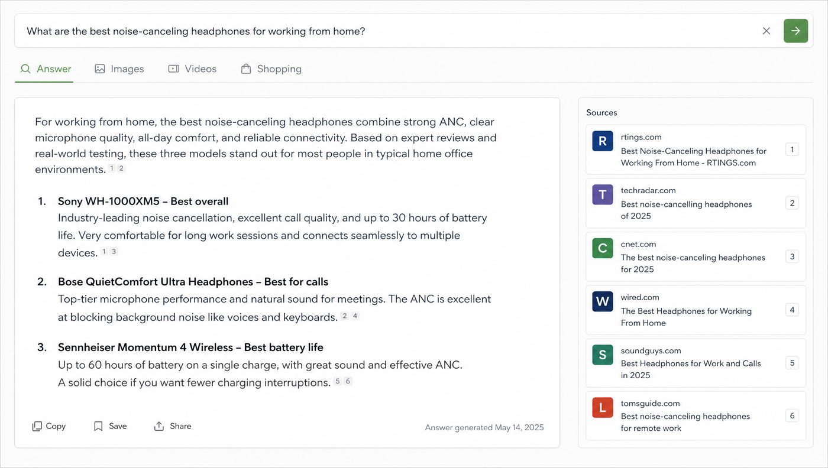This screenshot has height=468, width=828.
Task: Click the 'Sony WH-1000XM5 – Best overall' heading
Action: (143, 201)
